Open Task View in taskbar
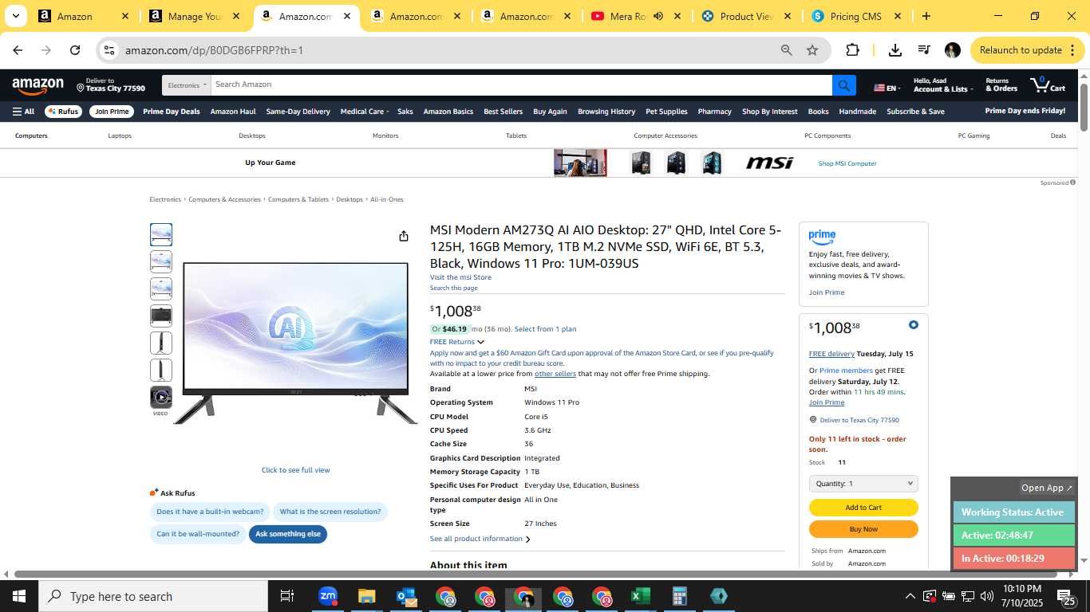The width and height of the screenshot is (1090, 612). point(287,596)
